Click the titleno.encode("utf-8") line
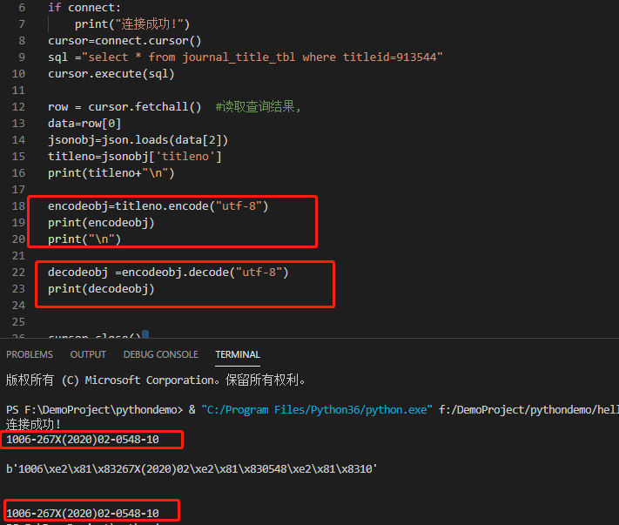The image size is (619, 525). pos(158,206)
